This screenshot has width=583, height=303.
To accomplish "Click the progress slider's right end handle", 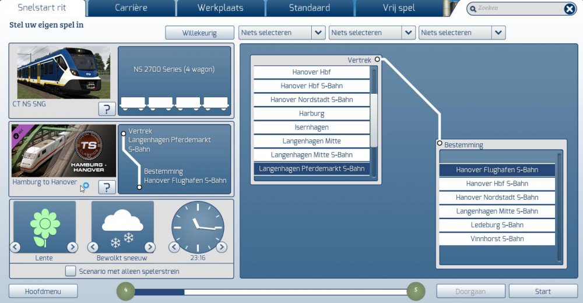I will 416,291.
